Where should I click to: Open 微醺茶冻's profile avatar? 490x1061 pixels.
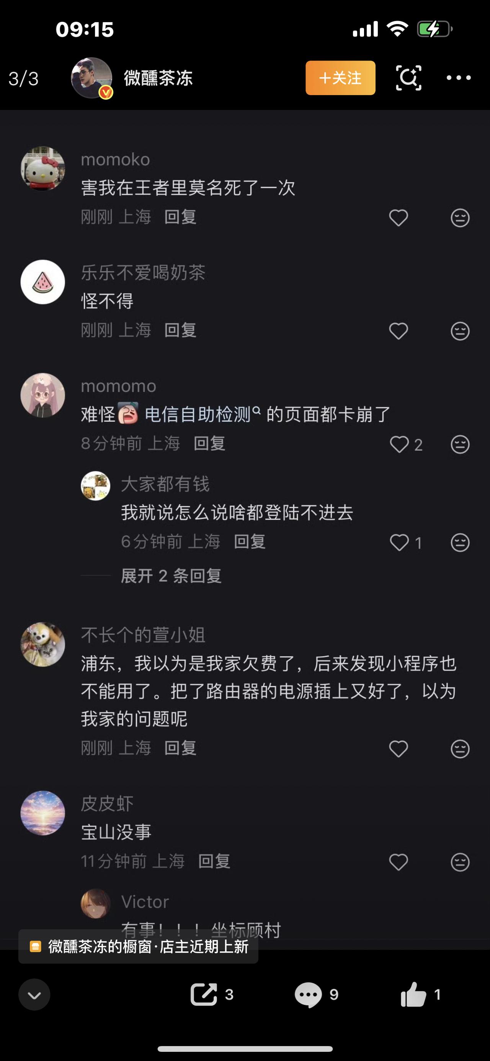pyautogui.click(x=90, y=77)
